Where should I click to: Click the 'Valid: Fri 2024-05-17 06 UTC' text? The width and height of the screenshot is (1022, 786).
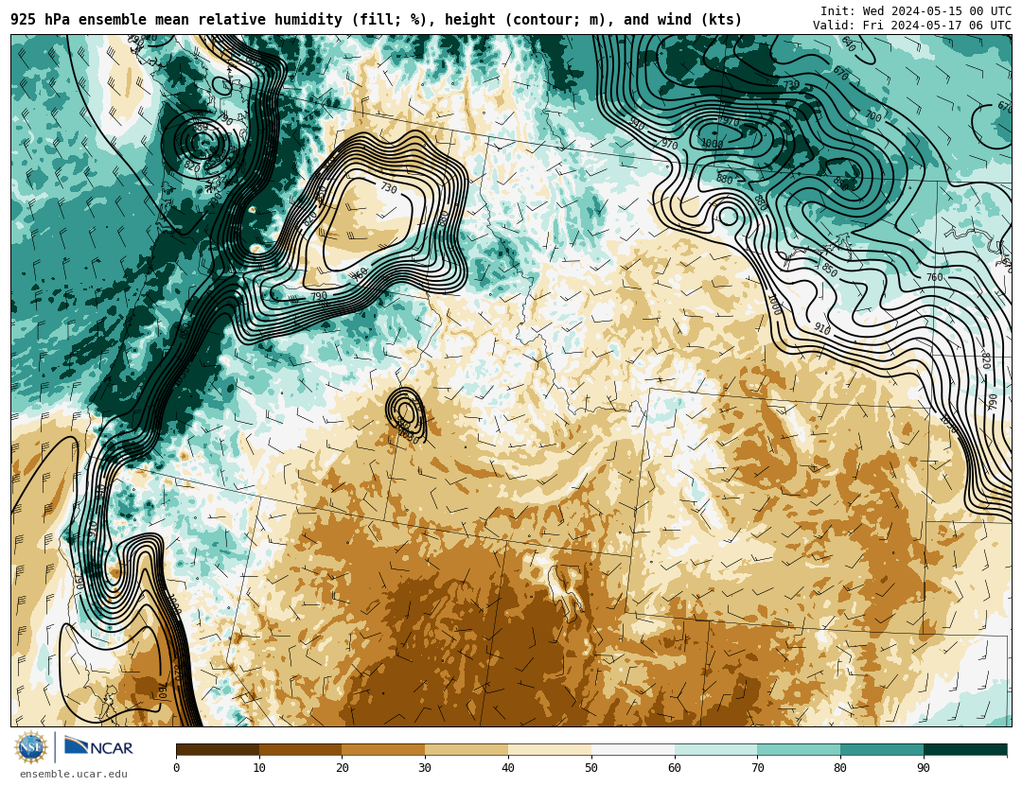[912, 26]
